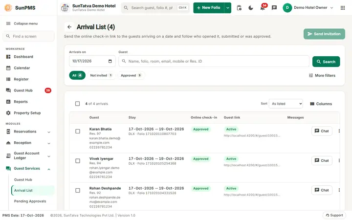Check the Rohan Deshpande row checkbox

click(78, 191)
